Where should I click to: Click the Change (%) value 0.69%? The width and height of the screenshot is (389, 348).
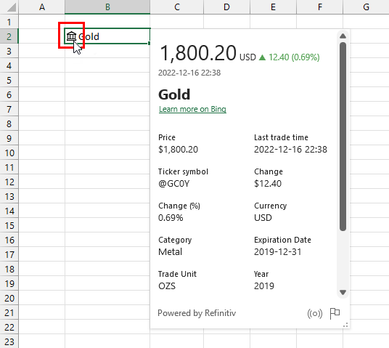click(171, 218)
